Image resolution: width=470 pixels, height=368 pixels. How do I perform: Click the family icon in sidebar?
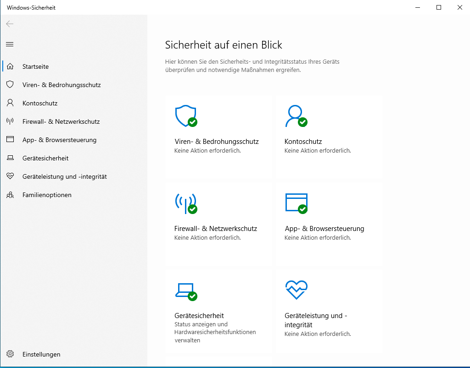(10, 195)
